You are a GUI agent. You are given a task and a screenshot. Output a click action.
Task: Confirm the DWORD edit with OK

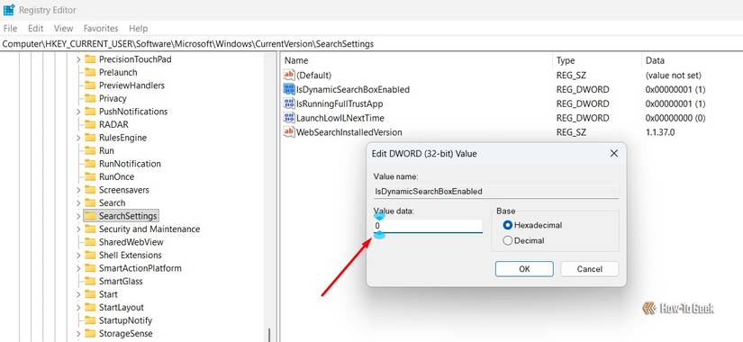[x=524, y=269]
